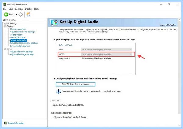Select Set up multiple displays task

(20, 46)
